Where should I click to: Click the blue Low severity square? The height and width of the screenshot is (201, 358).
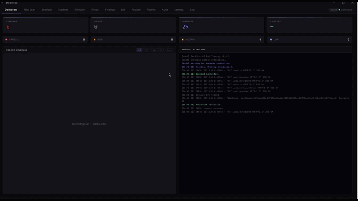271,40
